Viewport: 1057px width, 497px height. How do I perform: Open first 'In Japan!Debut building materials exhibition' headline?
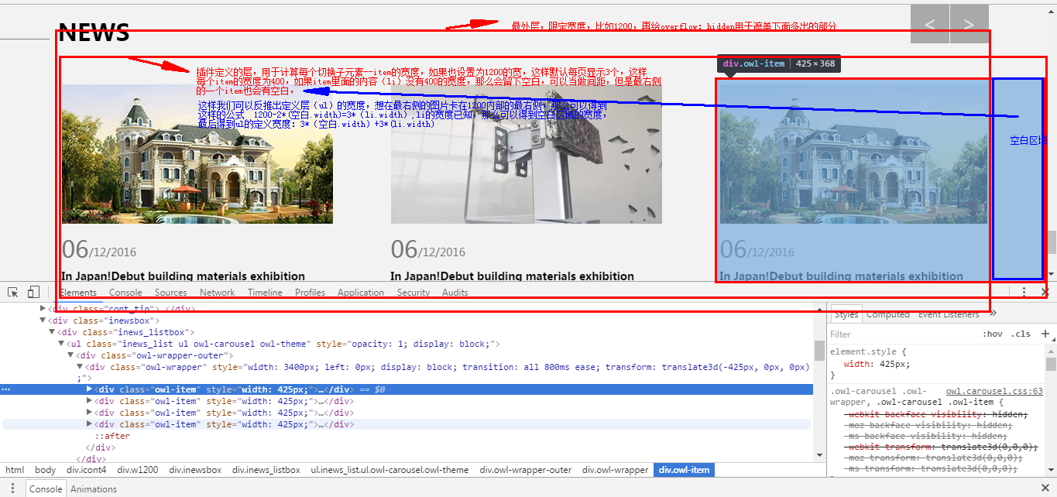pyautogui.click(x=183, y=276)
